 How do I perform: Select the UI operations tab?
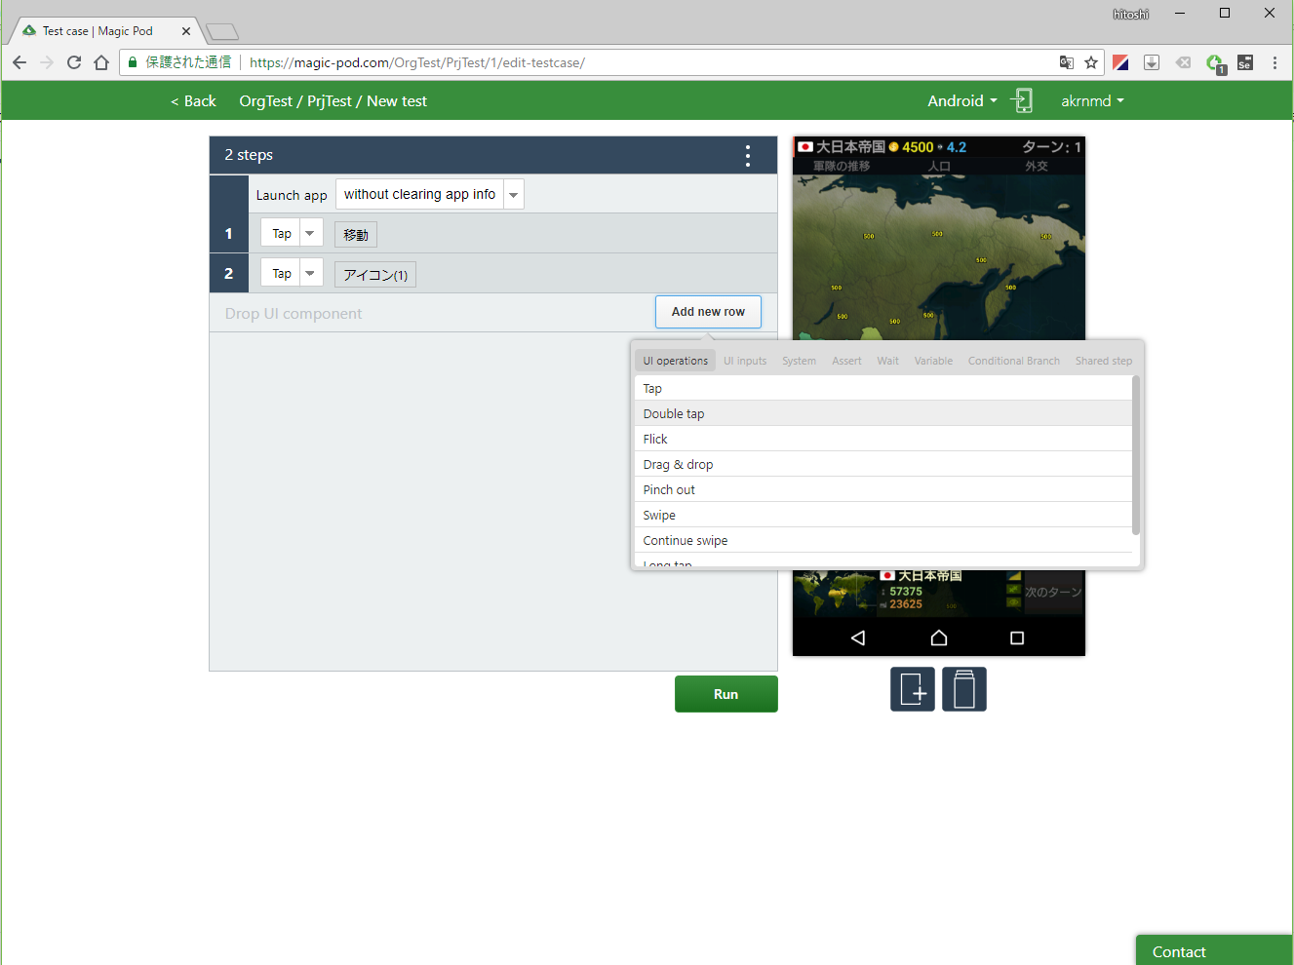[675, 361]
